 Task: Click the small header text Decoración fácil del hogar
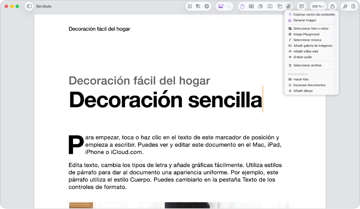point(100,29)
